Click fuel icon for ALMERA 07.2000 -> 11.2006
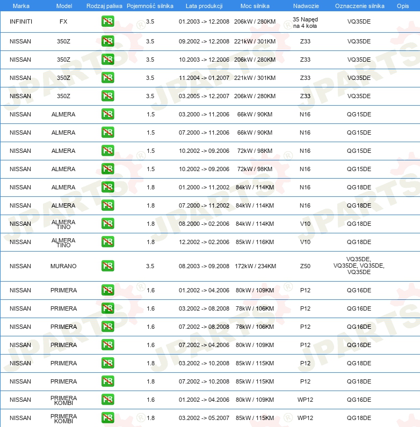This screenshot has width=420, height=427. coord(108,132)
